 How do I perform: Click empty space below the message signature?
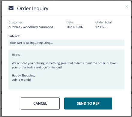(66, 85)
